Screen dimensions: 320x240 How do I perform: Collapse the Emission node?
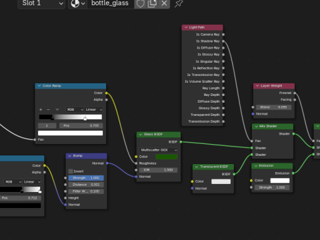pos(255,166)
